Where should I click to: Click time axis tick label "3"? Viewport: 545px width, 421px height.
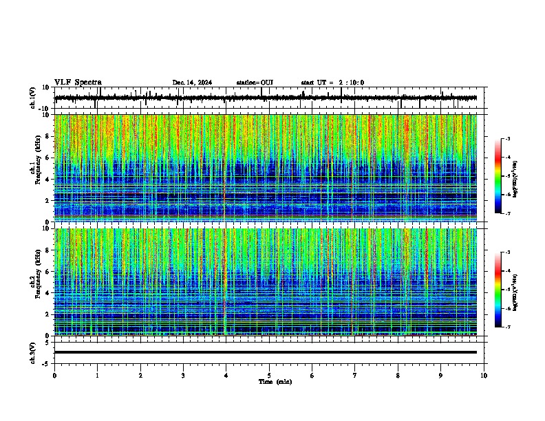tap(183, 375)
